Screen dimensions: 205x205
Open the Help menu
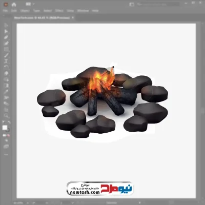point(95,11)
